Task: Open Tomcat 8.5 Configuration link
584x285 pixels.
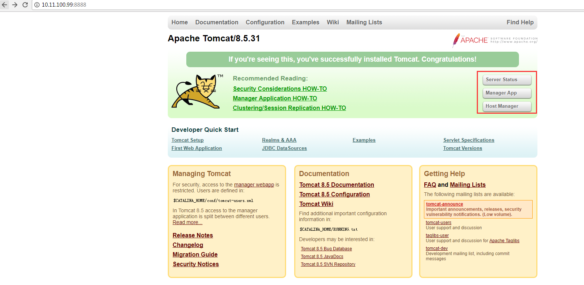Action: 335,194
